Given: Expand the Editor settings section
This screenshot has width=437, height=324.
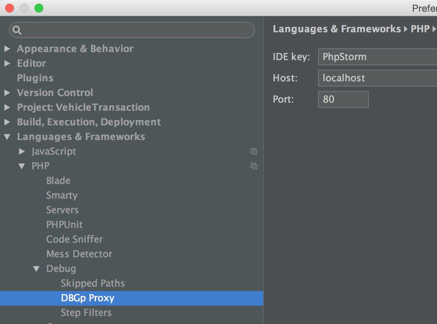Looking at the screenshot, I should tap(7, 63).
